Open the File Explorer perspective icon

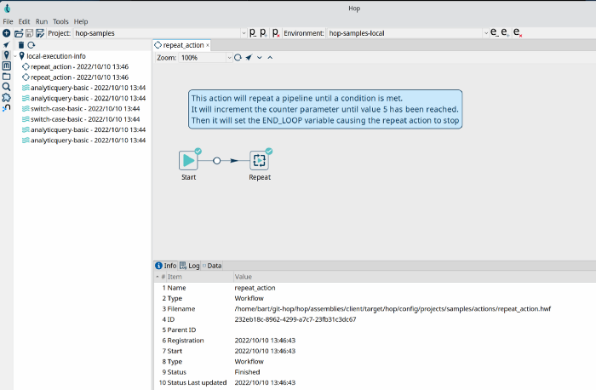tap(7, 77)
